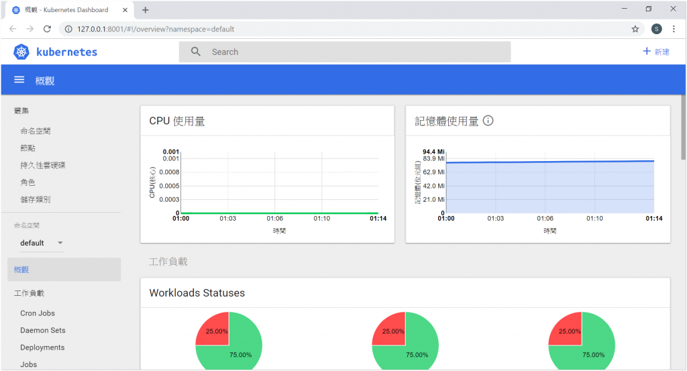
Task: Open the Chrome profile avatar icon
Action: click(656, 29)
